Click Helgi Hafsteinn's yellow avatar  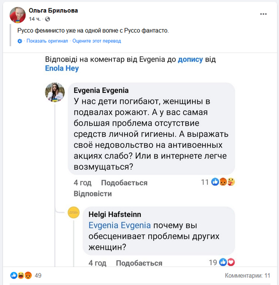tap(73, 213)
